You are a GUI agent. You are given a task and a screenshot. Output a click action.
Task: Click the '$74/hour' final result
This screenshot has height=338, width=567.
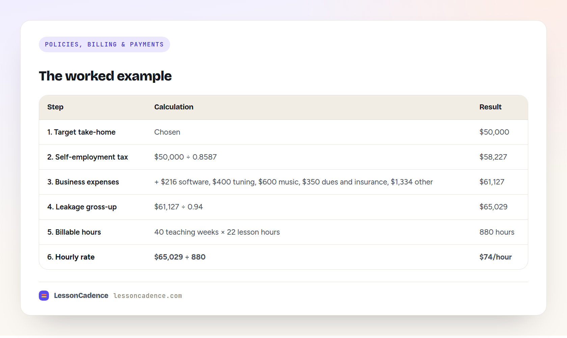click(x=495, y=257)
